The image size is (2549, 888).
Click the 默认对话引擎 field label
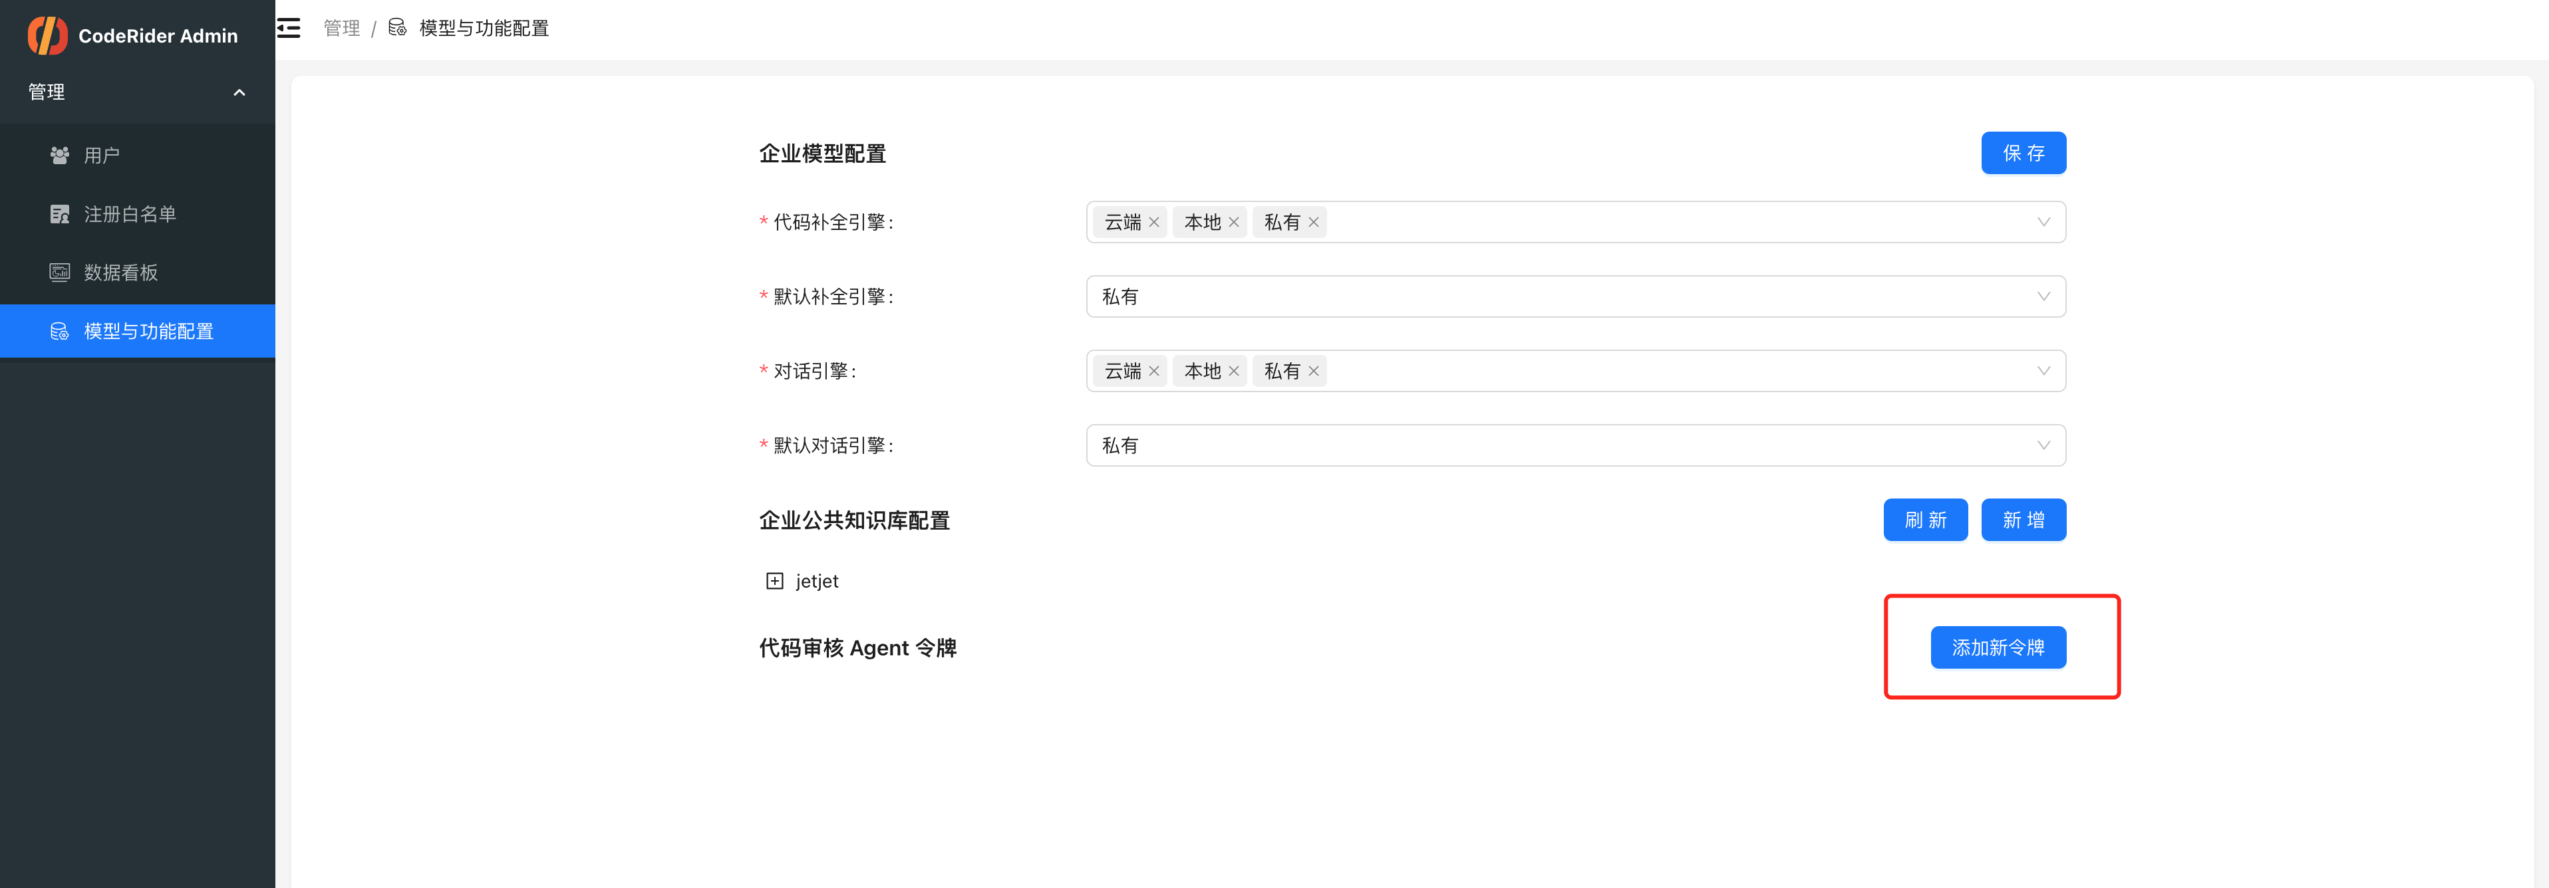[x=833, y=445]
